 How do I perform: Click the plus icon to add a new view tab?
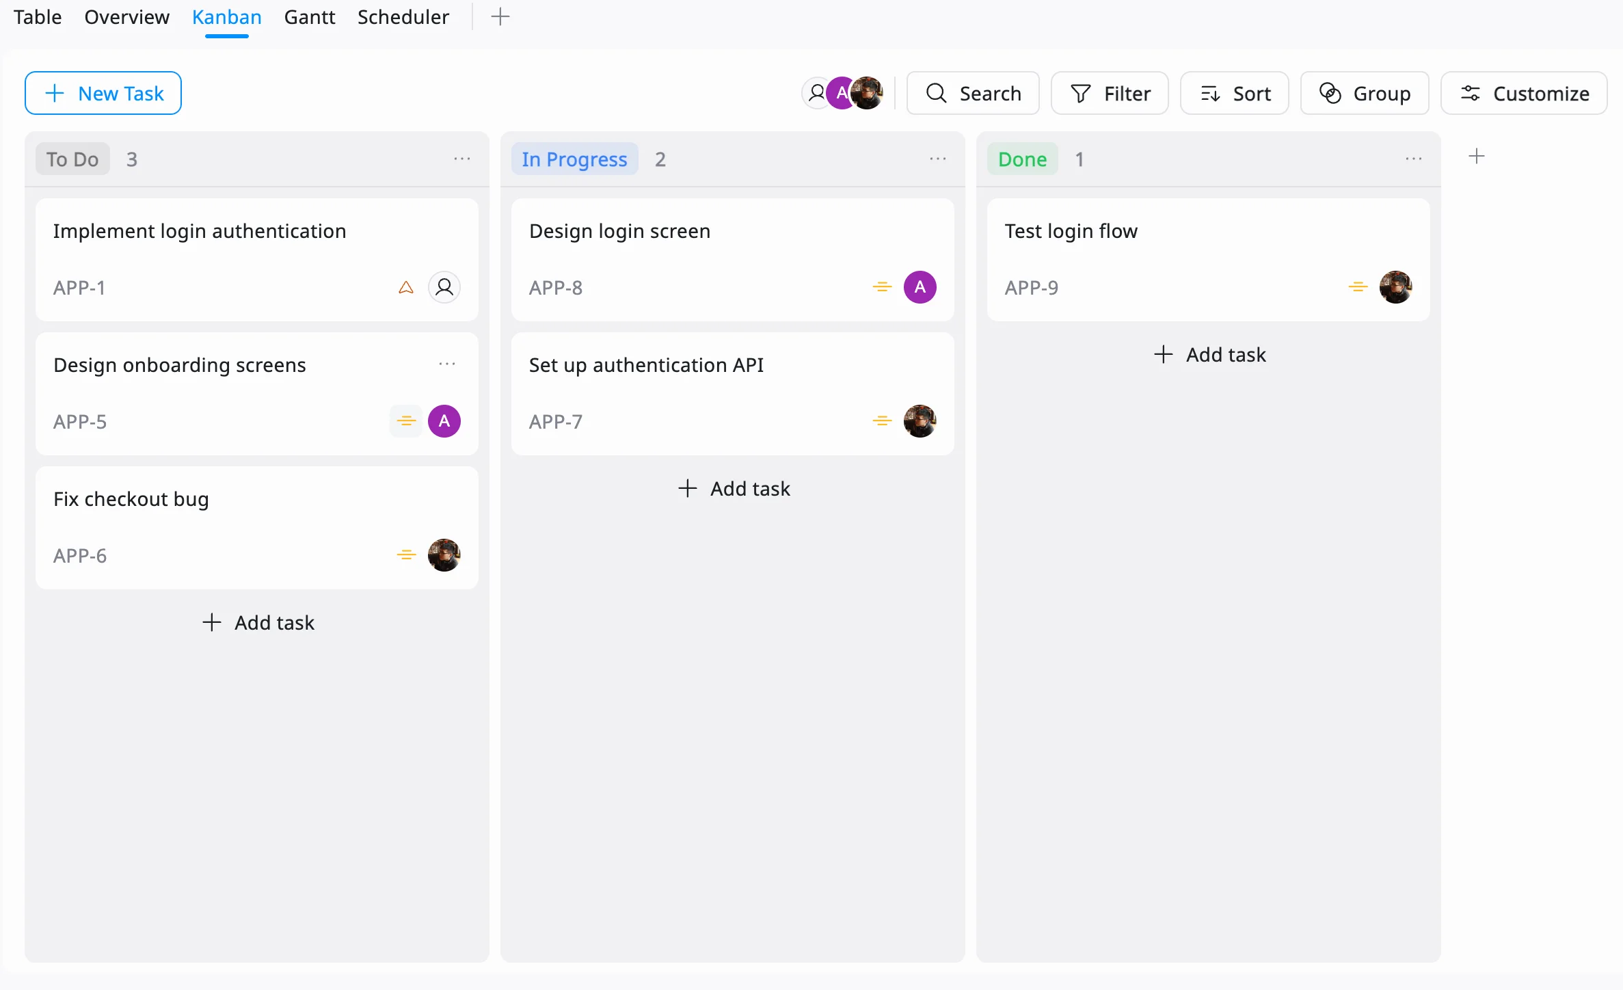(500, 16)
